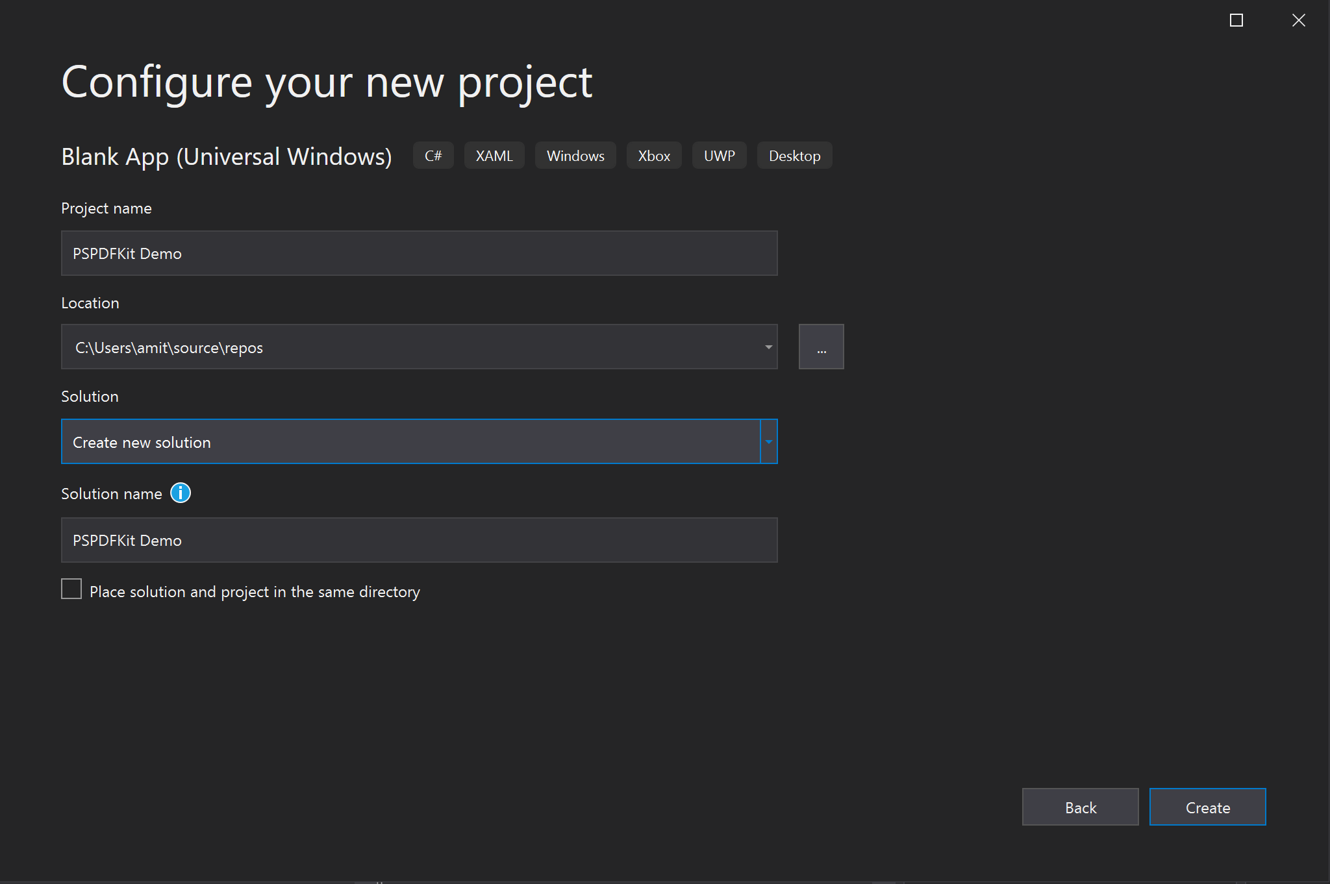Image resolution: width=1330 pixels, height=884 pixels.
Task: Click the Solution name text field
Action: (x=420, y=540)
